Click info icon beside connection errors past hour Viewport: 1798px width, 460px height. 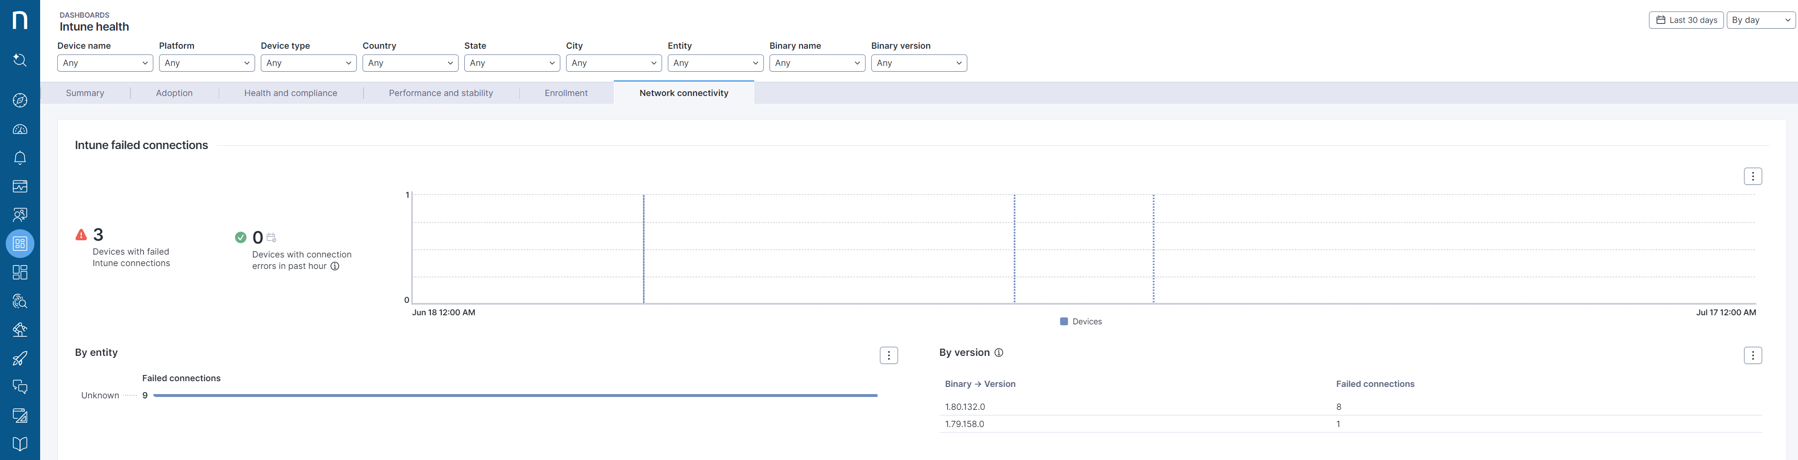coord(335,267)
